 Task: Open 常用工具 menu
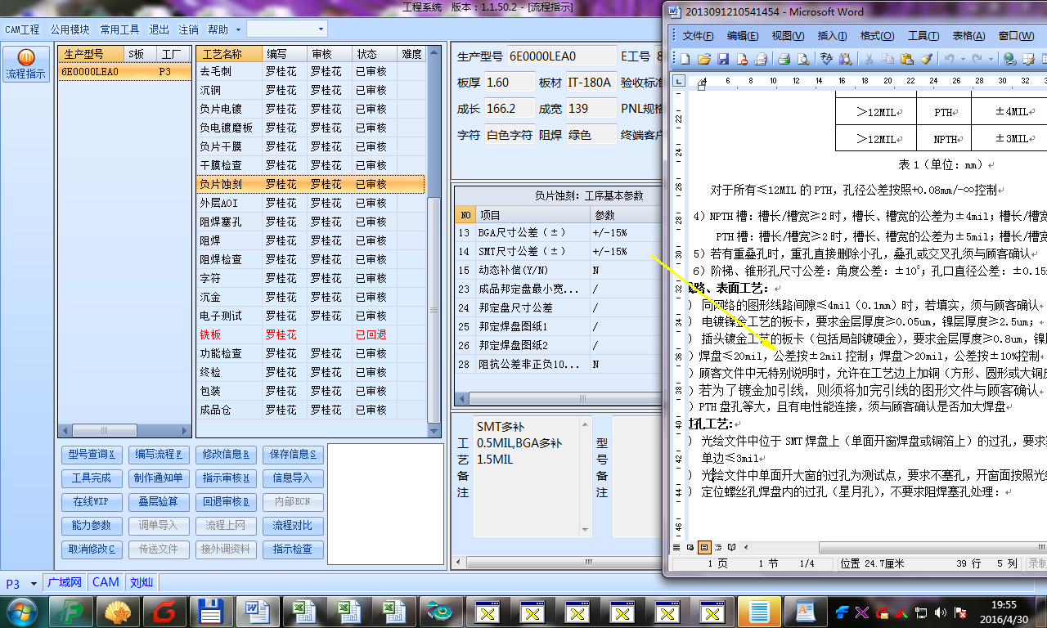119,29
